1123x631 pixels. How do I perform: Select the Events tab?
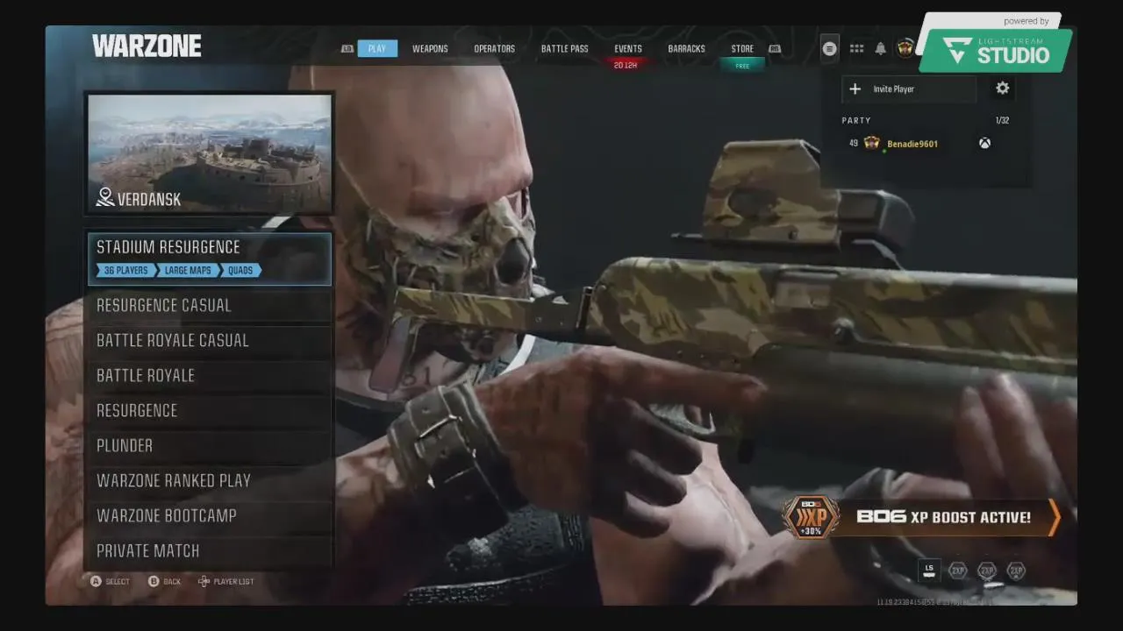[628, 48]
